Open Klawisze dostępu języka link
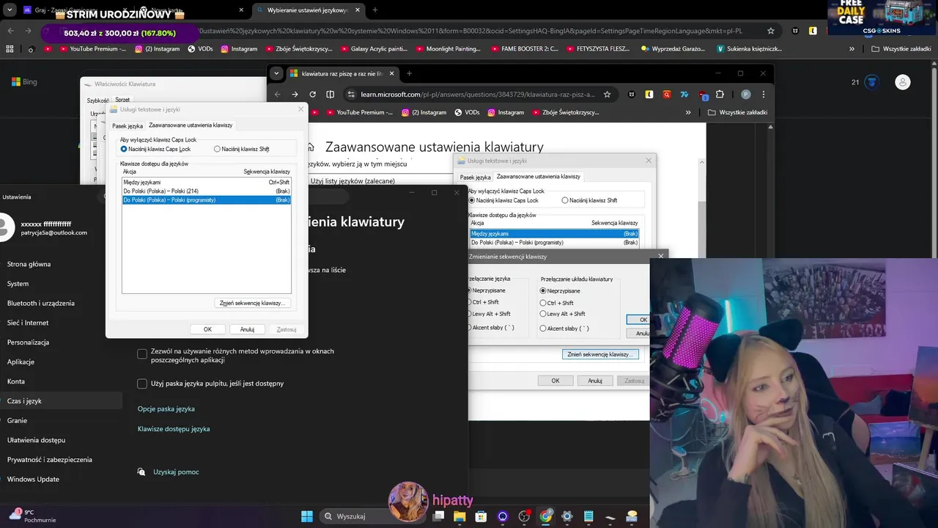This screenshot has height=528, width=938. coord(174,428)
